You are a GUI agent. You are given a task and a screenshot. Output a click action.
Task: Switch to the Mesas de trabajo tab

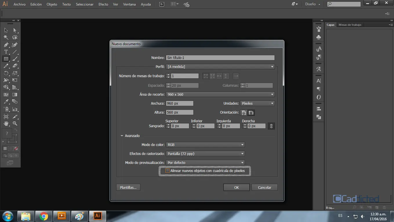[350, 25]
